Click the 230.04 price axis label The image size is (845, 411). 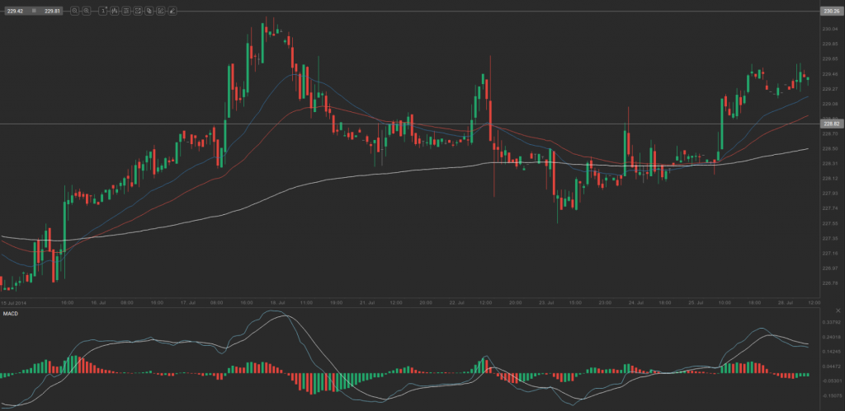coord(829,29)
